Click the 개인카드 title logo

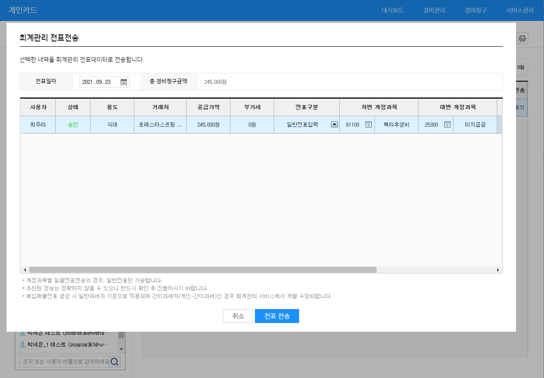coord(22,10)
